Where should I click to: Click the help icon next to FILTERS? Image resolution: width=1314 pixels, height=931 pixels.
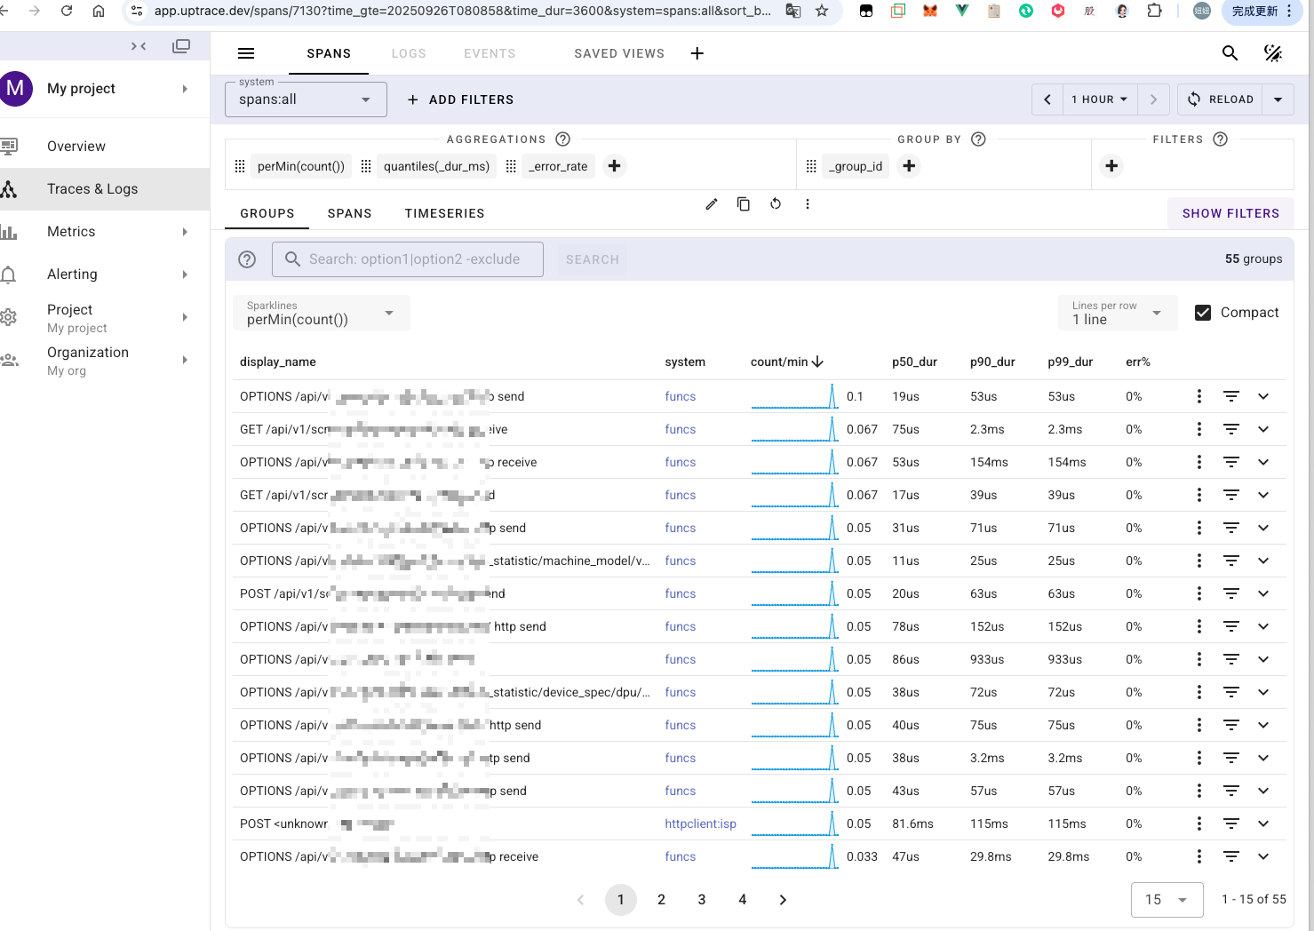1220,139
